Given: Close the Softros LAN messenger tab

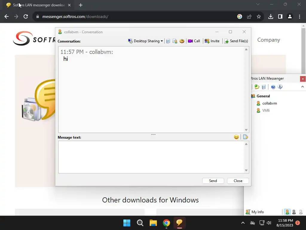Looking at the screenshot, I should pyautogui.click(x=69, y=5).
